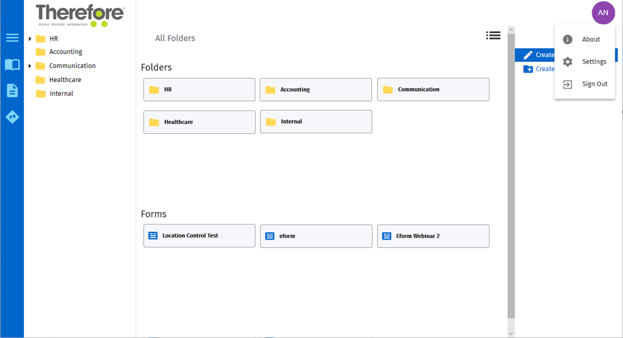Image resolution: width=623 pixels, height=338 pixels.
Task: Select Internal in the folder tree
Action: coord(61,94)
